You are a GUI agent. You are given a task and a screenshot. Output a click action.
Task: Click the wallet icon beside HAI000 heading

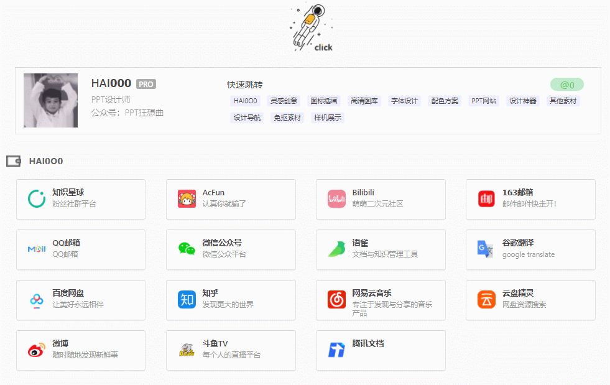point(14,161)
